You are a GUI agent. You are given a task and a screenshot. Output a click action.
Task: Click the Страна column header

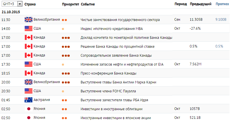(30, 4)
